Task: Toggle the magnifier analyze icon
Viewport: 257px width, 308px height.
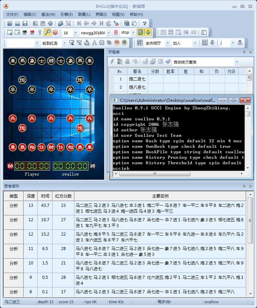Action: click(48, 32)
